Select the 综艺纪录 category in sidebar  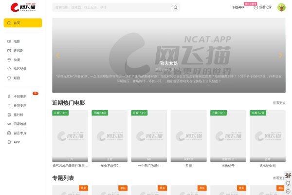tap(20, 69)
